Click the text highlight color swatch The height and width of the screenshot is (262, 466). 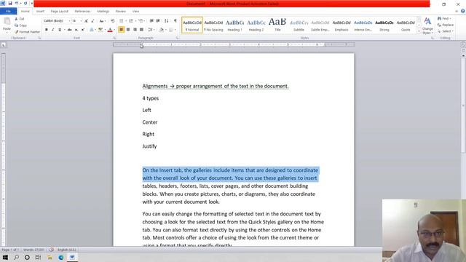pos(100,30)
